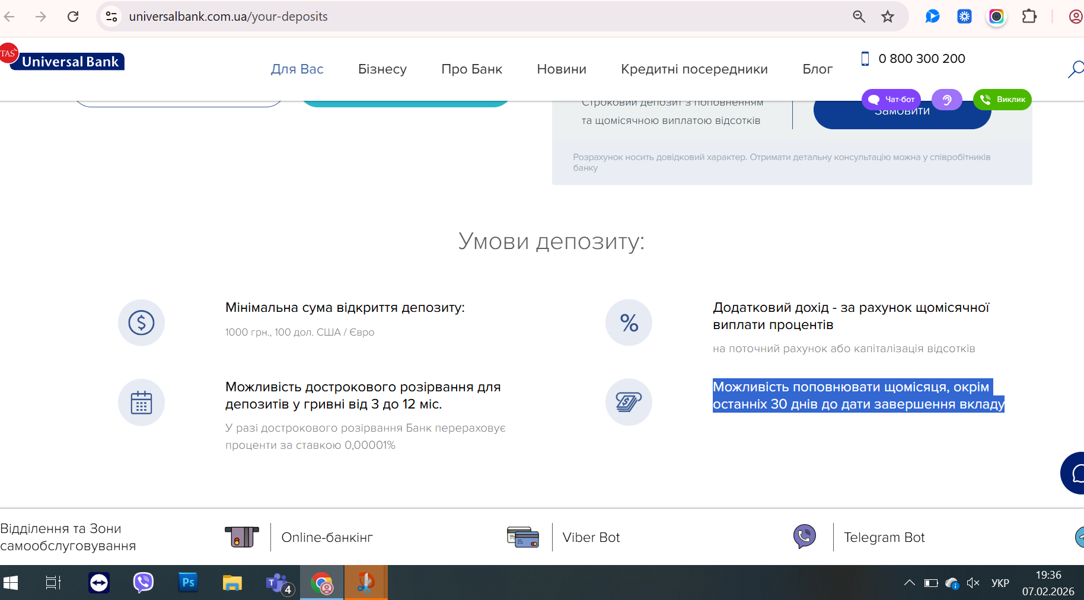Open the Telegram Bot link
1084x600 pixels.
click(x=884, y=537)
